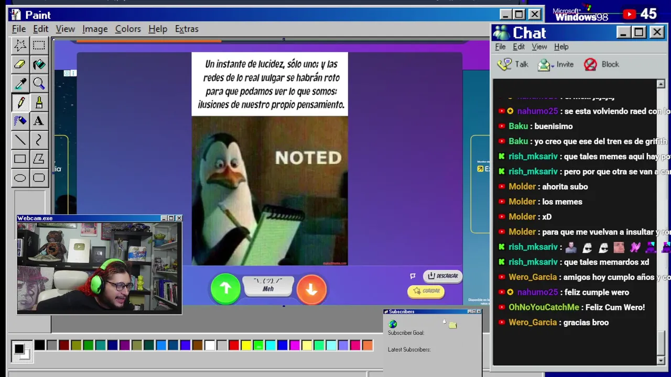Click the 'Subscriber Goal:' label
The image size is (671, 377).
406,333
